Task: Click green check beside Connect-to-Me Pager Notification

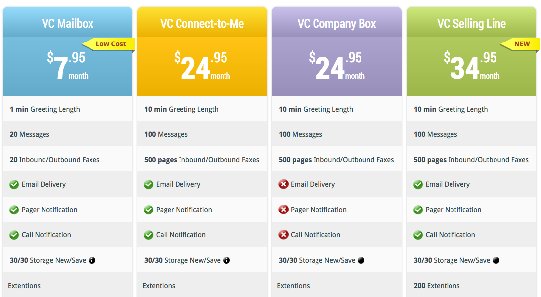Action: 149,210
